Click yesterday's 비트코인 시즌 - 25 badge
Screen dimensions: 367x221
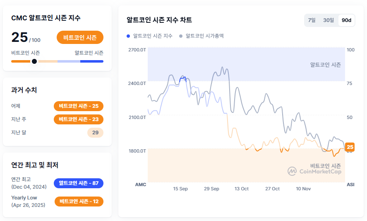click(79, 106)
